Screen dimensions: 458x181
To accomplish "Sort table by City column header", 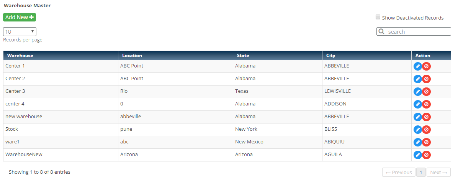I will (x=330, y=56).
